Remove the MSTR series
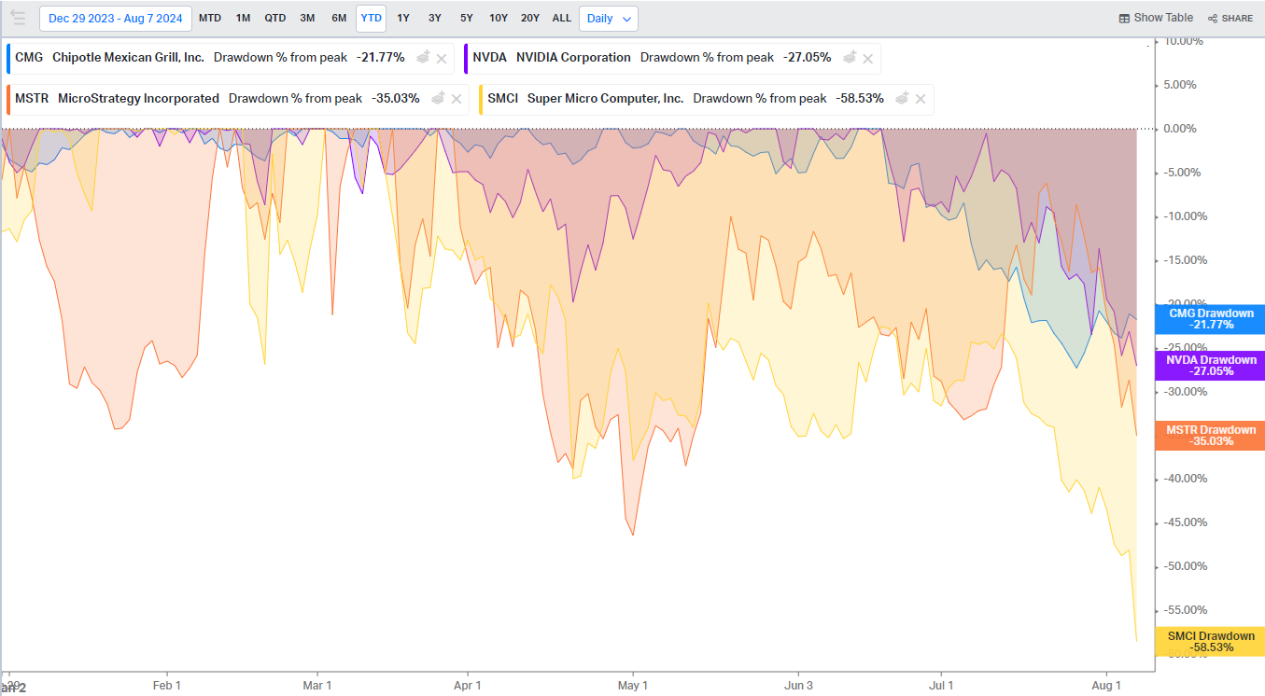 pos(457,100)
